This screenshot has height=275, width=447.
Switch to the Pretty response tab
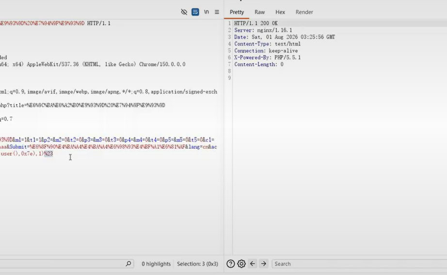tap(237, 12)
